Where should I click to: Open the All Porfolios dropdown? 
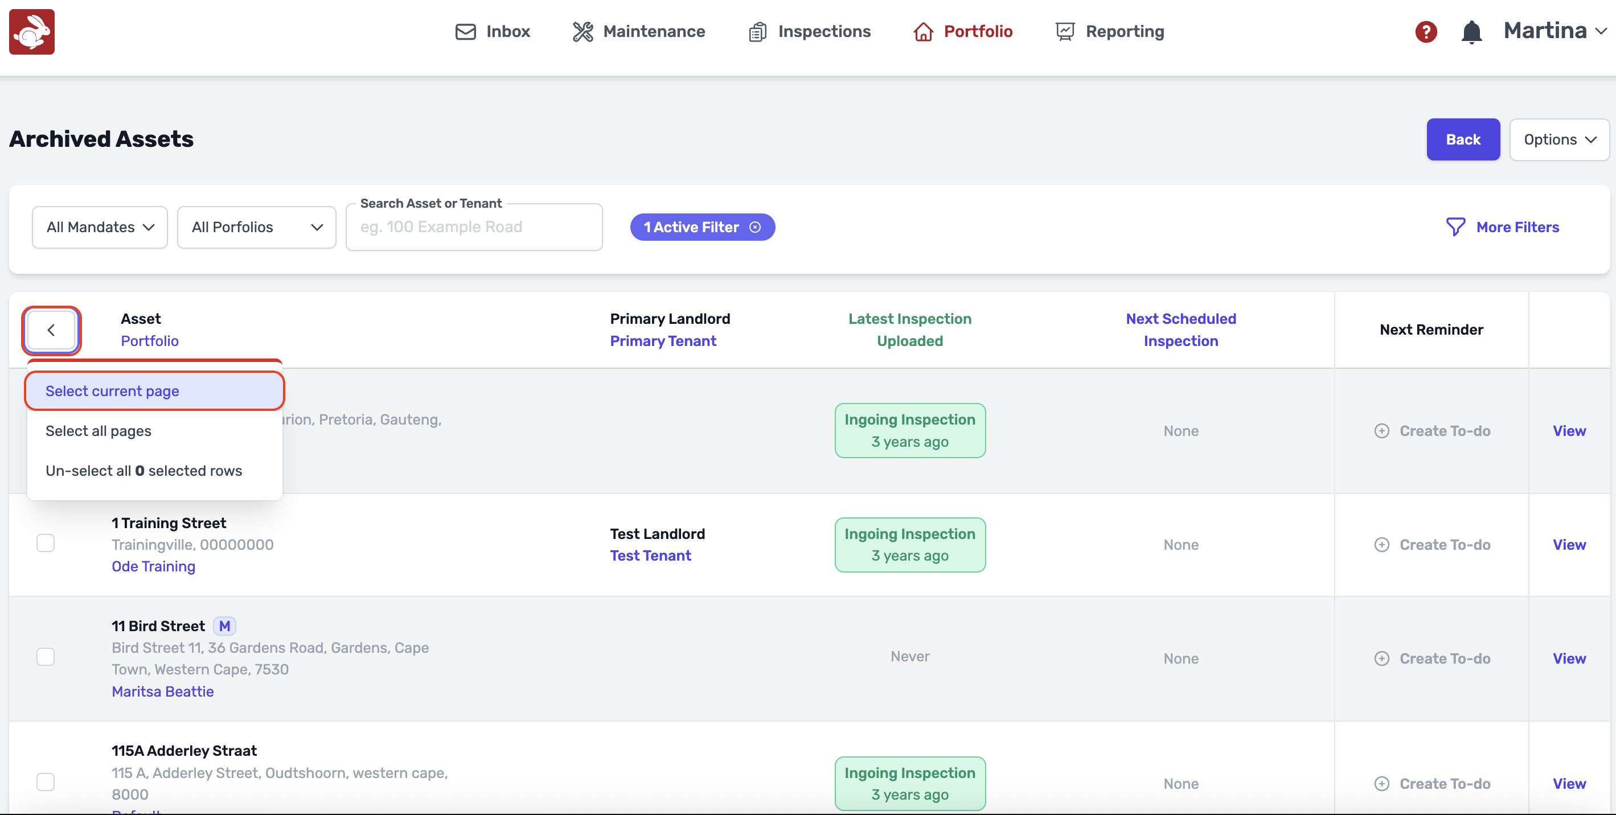click(256, 227)
